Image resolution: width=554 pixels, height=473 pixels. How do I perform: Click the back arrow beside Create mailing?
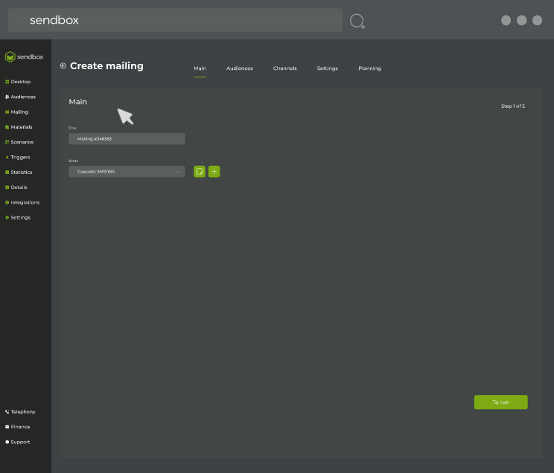coord(63,66)
